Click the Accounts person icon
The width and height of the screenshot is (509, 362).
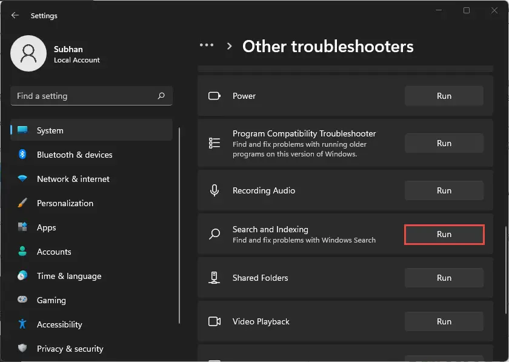coord(22,251)
